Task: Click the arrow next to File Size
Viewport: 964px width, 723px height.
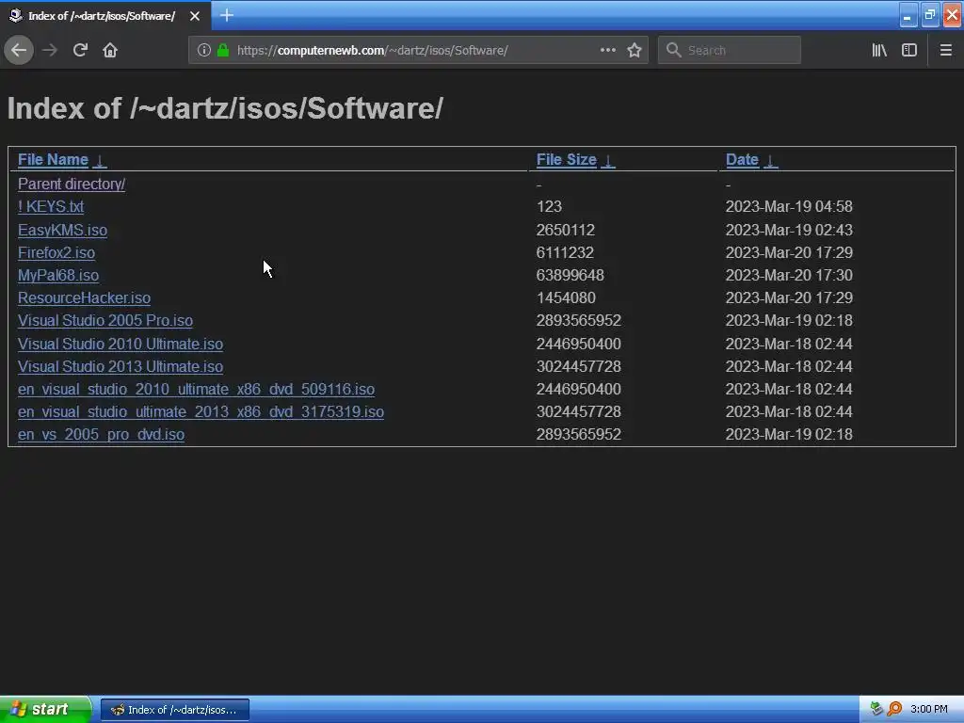Action: pyautogui.click(x=607, y=160)
